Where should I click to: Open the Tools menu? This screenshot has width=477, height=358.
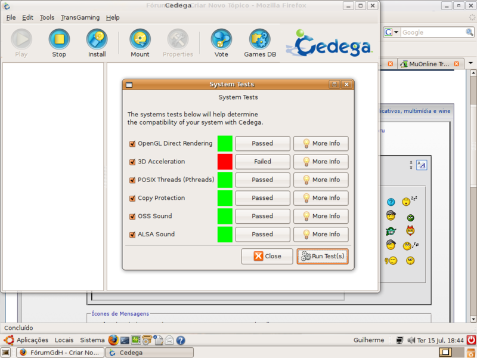[x=47, y=18]
